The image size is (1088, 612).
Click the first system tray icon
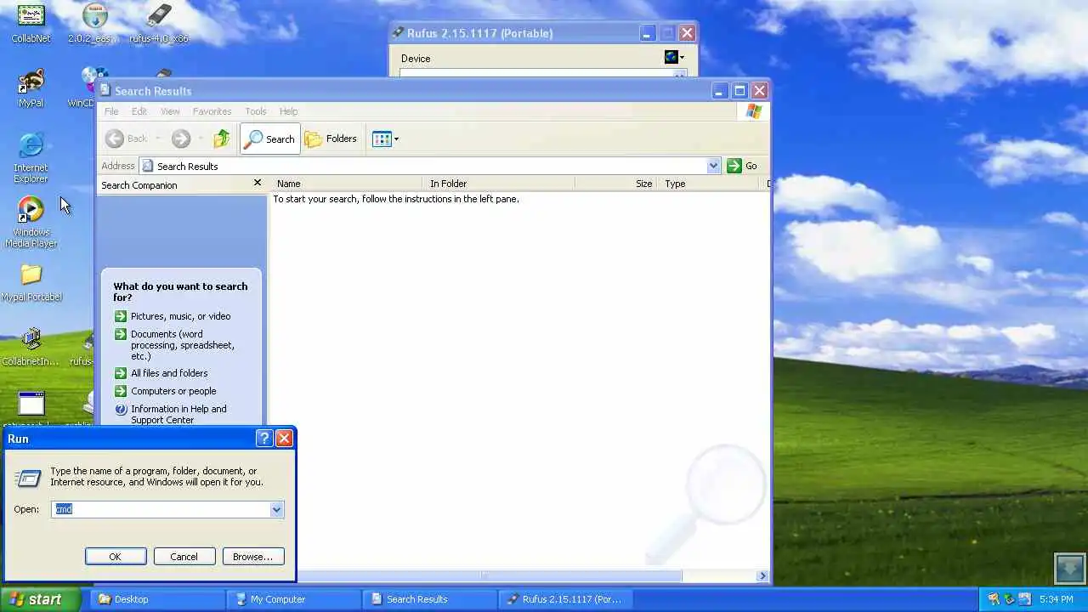(x=994, y=599)
